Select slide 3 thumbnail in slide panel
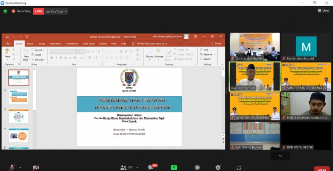 tap(19, 116)
